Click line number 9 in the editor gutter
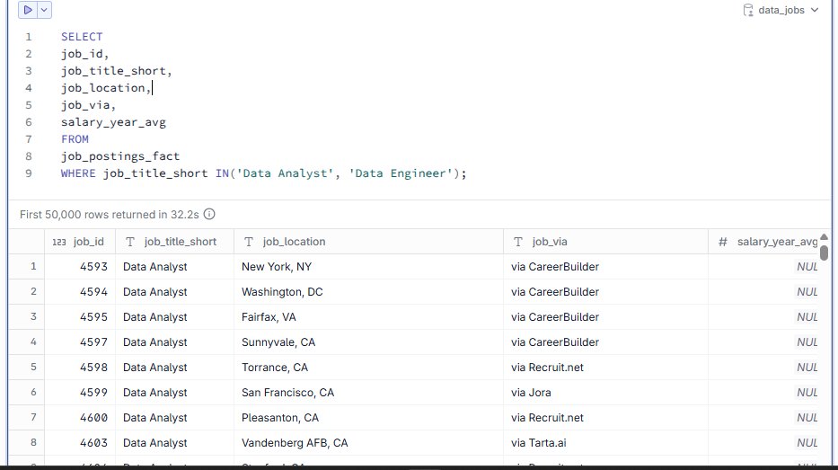 29,173
